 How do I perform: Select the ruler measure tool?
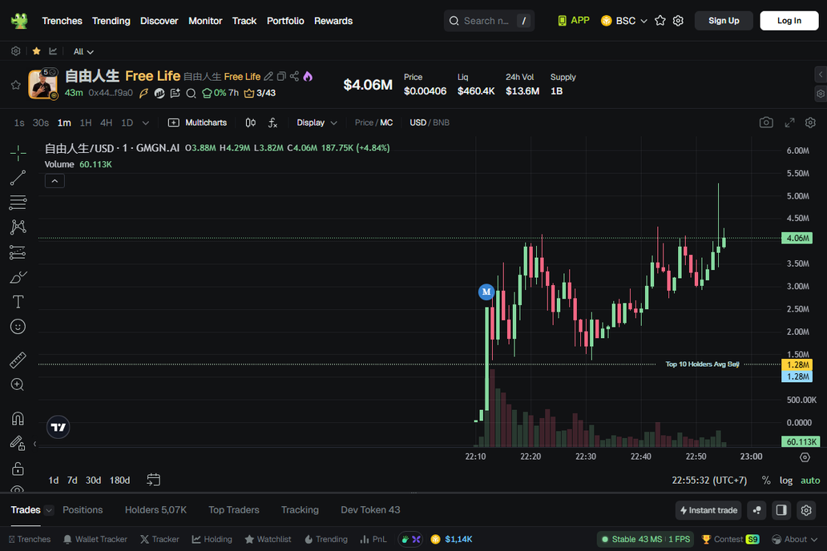[x=18, y=360]
